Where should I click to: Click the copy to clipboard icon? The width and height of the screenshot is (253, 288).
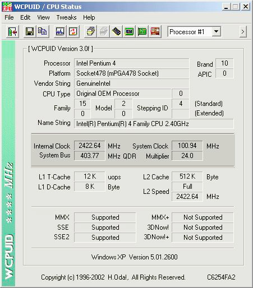pos(43,32)
